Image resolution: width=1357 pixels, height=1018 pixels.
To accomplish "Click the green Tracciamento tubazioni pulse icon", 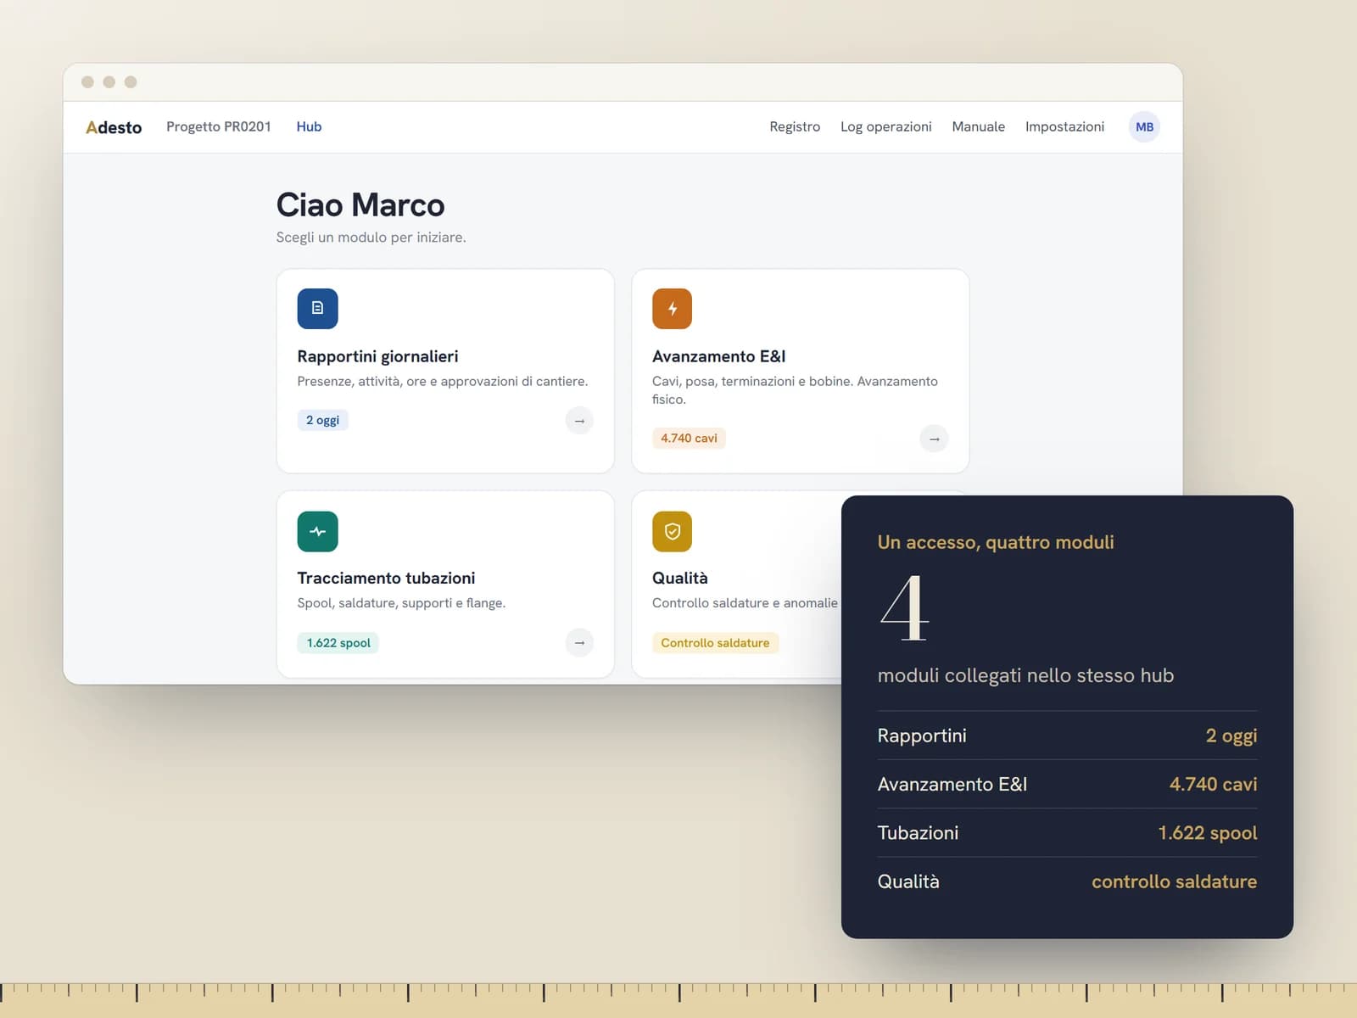I will 317,531.
